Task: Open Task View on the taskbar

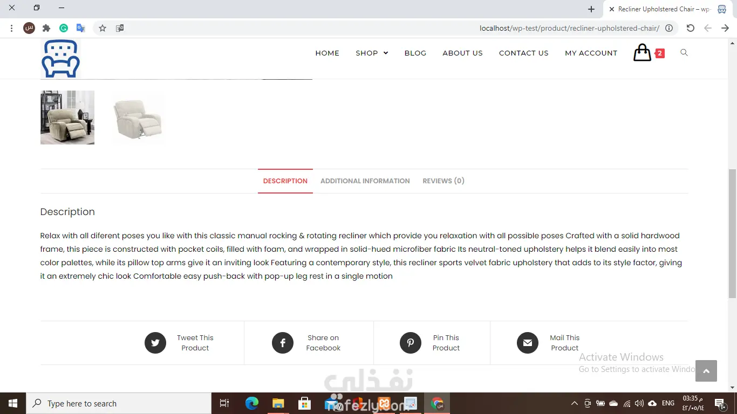Action: coord(224,403)
